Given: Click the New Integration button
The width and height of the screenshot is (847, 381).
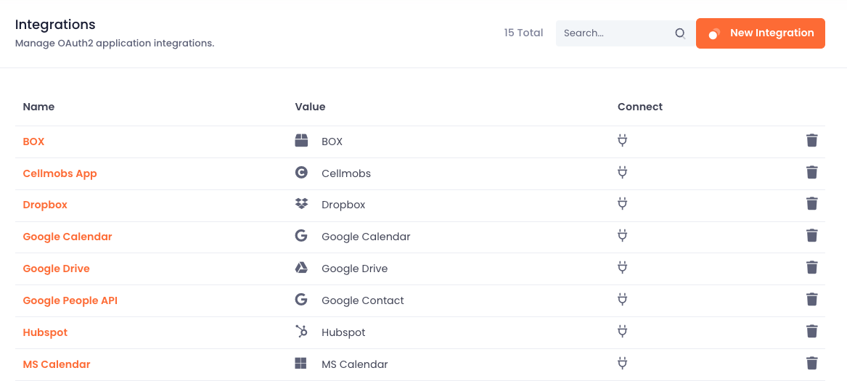Looking at the screenshot, I should coord(760,33).
